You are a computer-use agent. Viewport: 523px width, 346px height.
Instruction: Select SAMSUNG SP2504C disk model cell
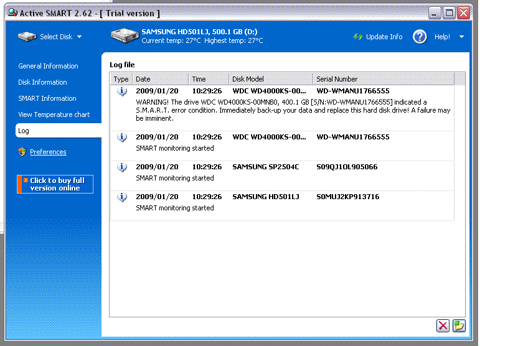point(266,167)
